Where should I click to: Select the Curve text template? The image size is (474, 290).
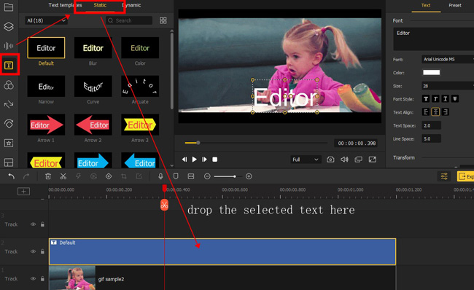[93, 86]
